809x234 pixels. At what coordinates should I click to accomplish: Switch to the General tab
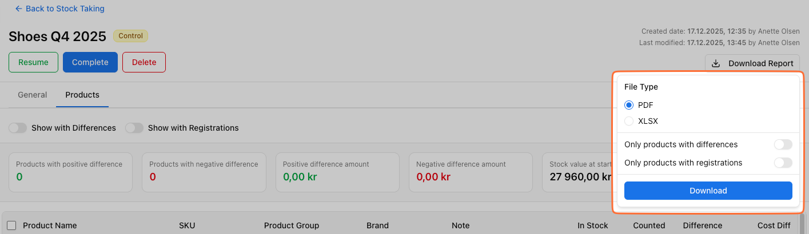(33, 95)
